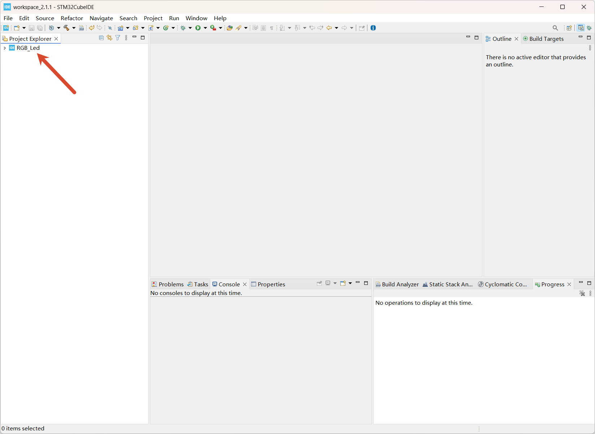The height and width of the screenshot is (434, 595).
Task: Switch to the Problems tab
Action: (x=168, y=284)
